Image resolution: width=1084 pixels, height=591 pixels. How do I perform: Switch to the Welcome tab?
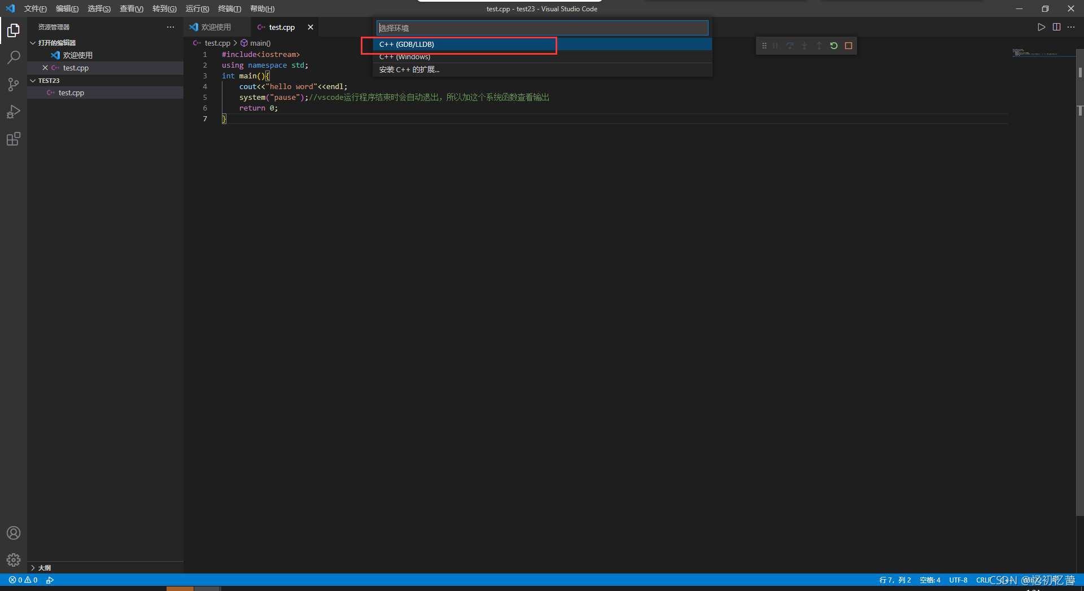(217, 27)
